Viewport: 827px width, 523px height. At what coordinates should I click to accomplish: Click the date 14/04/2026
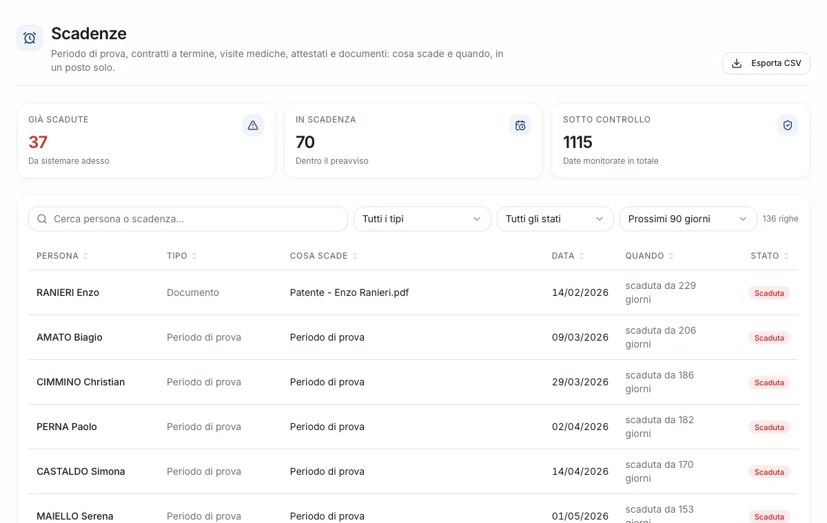click(580, 471)
